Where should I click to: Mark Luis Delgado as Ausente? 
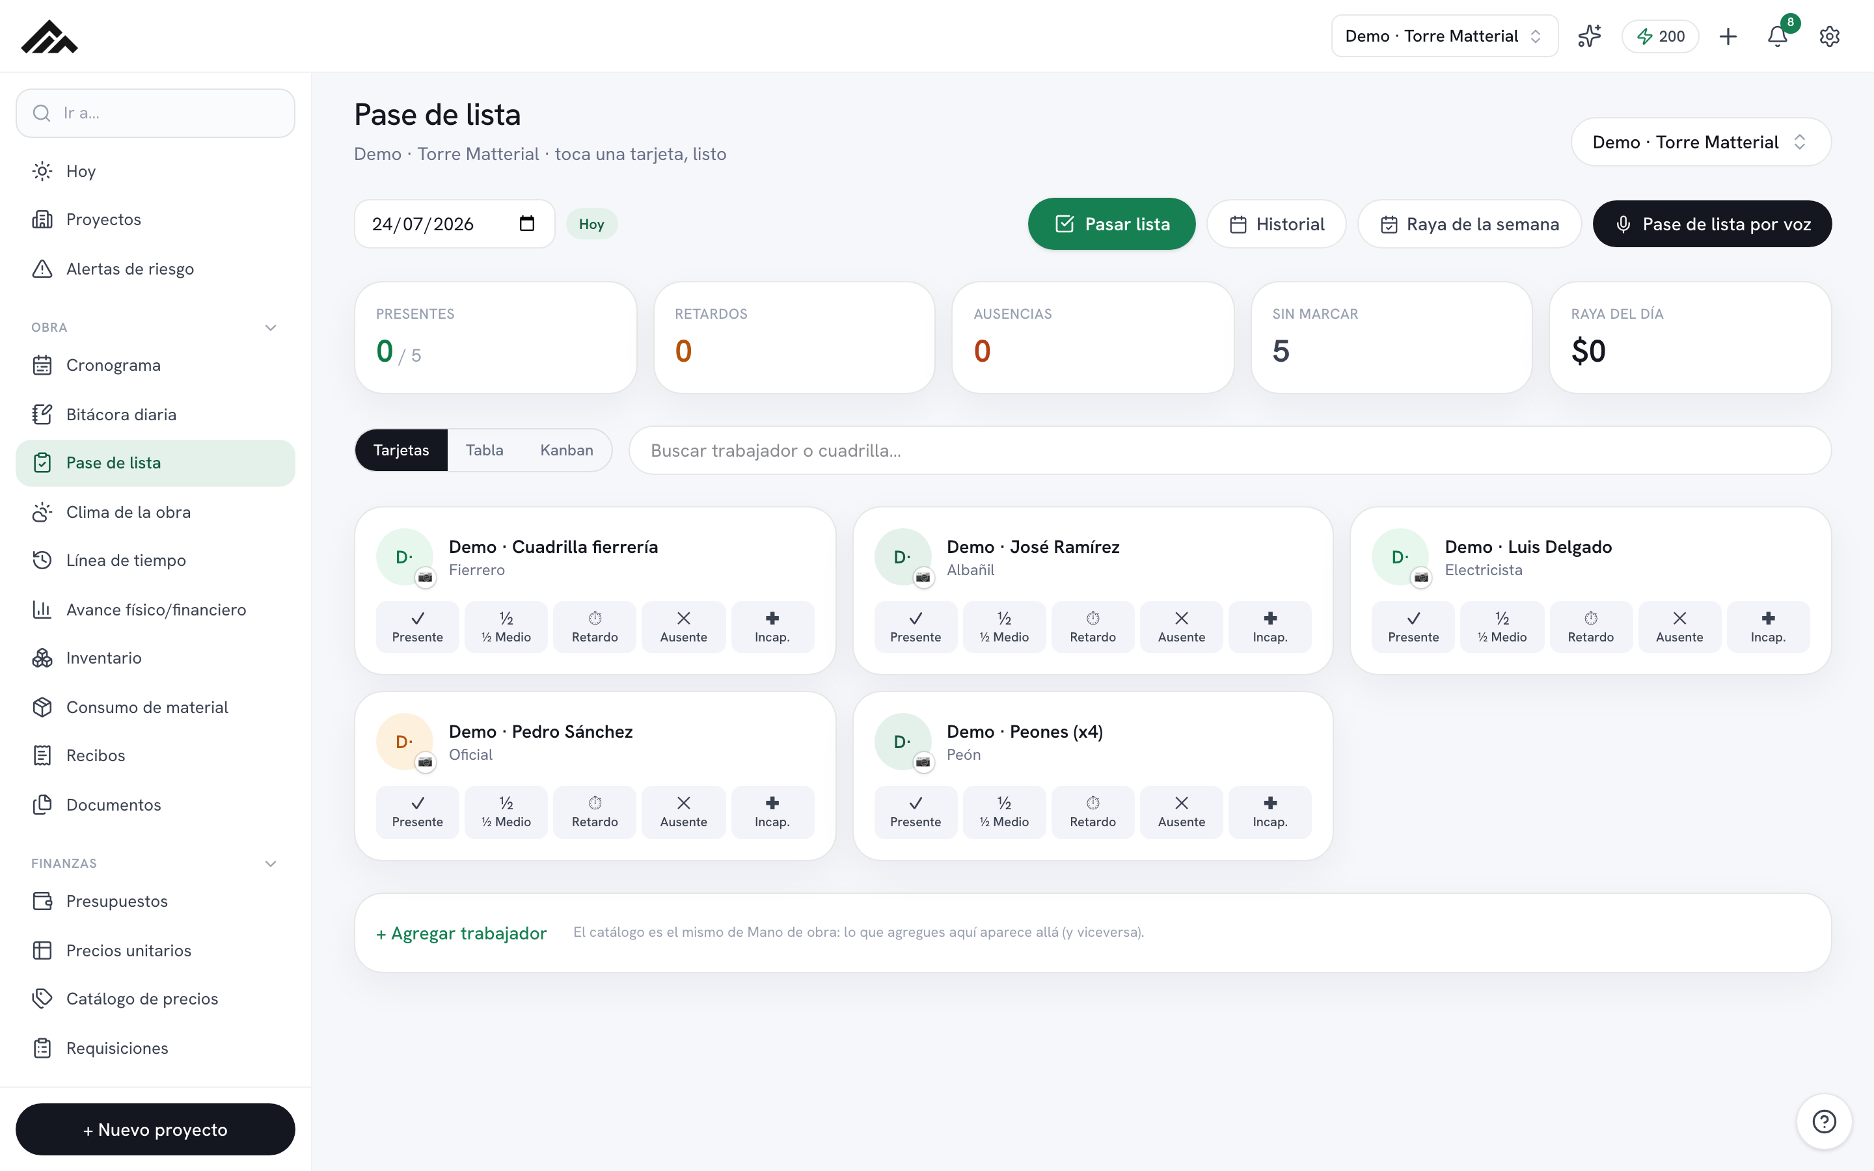click(1679, 627)
